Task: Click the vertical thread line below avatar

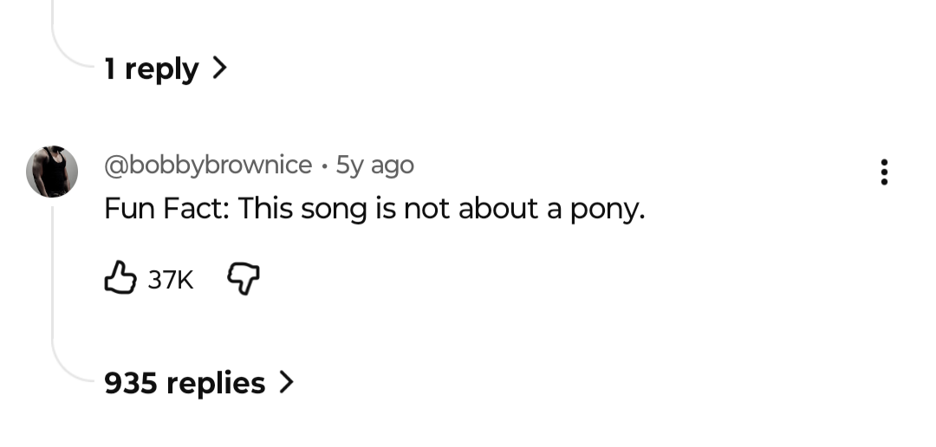Action: click(53, 271)
